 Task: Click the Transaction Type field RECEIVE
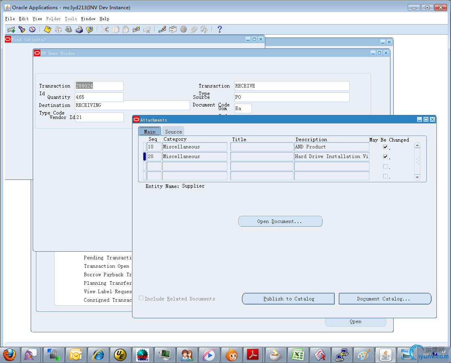(292, 86)
